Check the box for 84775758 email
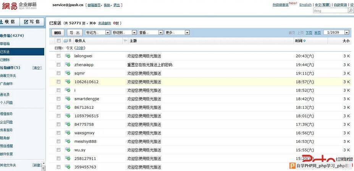The height and width of the screenshot is (171, 354). coord(58,124)
